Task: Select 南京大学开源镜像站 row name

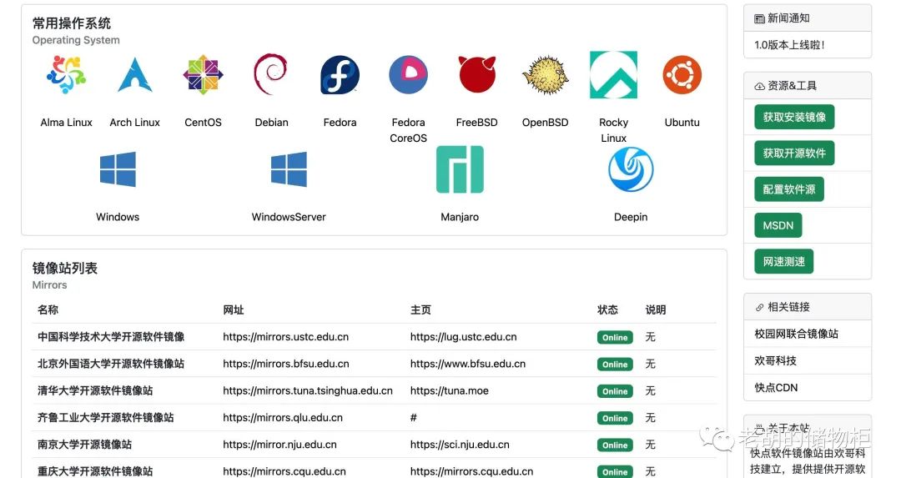Action: coord(84,445)
